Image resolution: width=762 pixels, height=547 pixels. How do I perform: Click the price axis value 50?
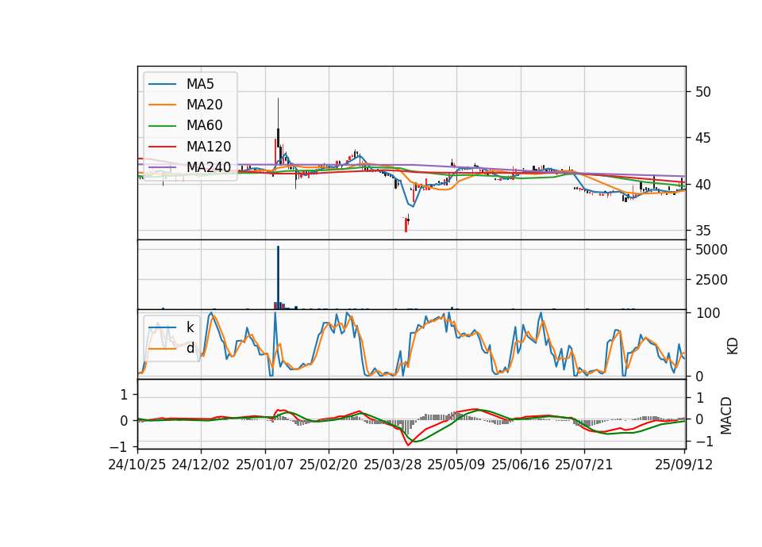point(702,92)
